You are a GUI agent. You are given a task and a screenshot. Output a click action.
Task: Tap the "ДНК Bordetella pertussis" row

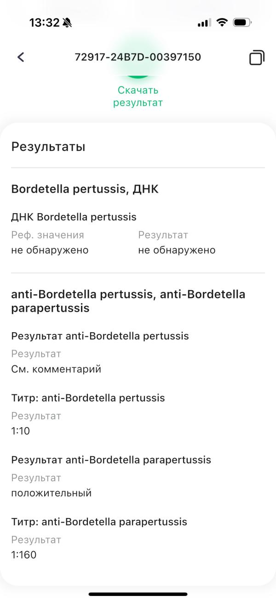tap(74, 217)
